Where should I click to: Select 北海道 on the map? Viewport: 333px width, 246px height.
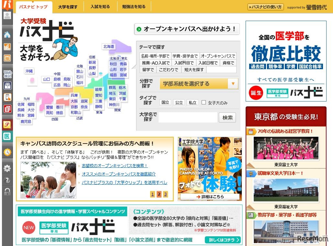(108, 47)
